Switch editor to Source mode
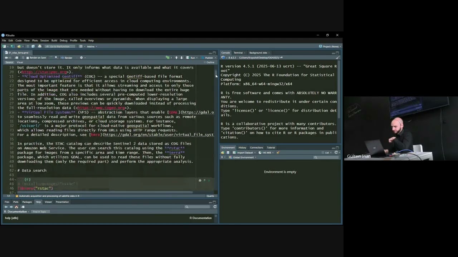The width and height of the screenshot is (458, 257). pyautogui.click(x=9, y=62)
